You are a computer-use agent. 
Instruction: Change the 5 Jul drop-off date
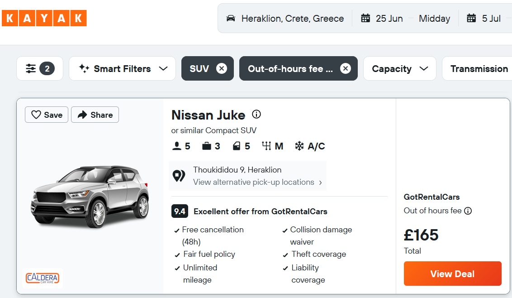tap(491, 18)
